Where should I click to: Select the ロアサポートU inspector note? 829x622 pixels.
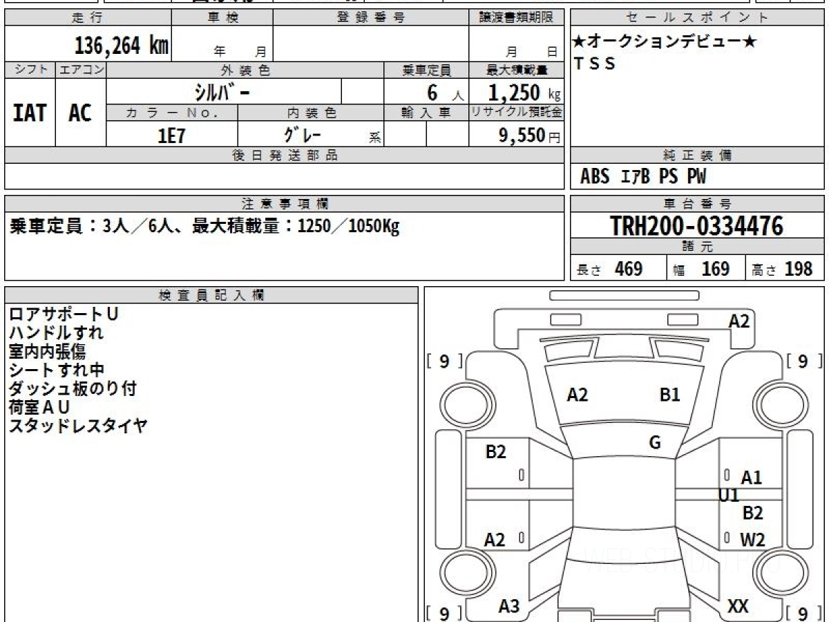click(64, 314)
